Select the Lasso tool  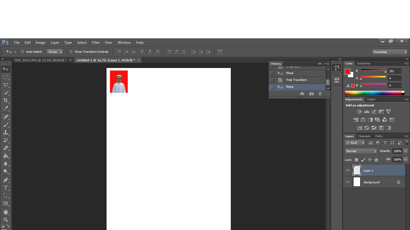[6, 85]
